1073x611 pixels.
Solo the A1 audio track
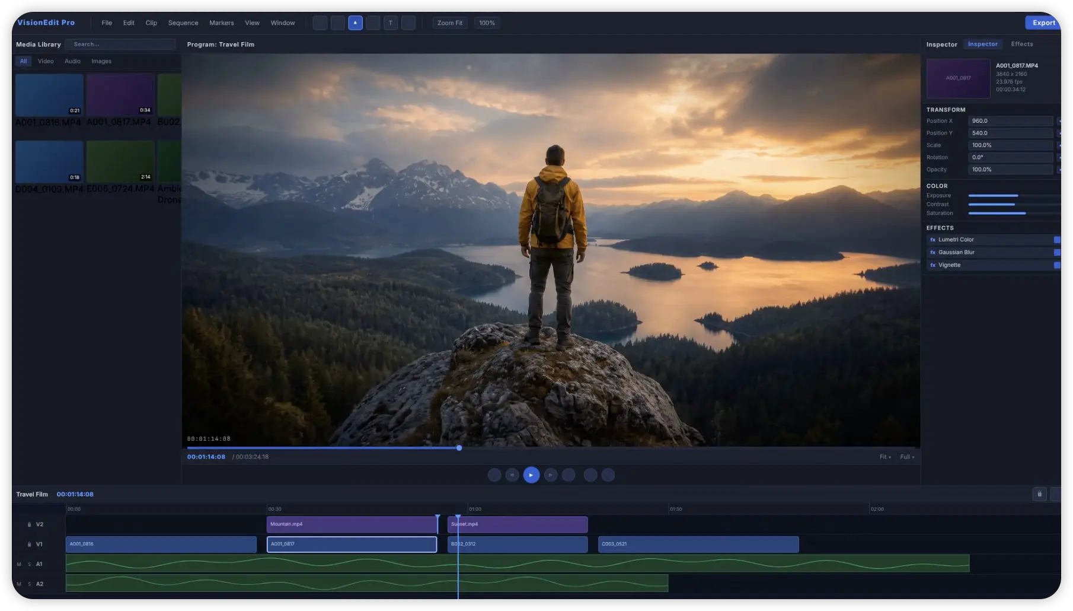(x=29, y=564)
